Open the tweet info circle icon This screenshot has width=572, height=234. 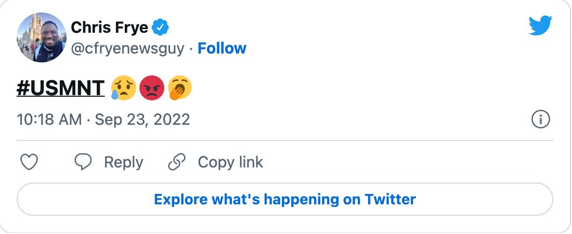[x=541, y=120]
